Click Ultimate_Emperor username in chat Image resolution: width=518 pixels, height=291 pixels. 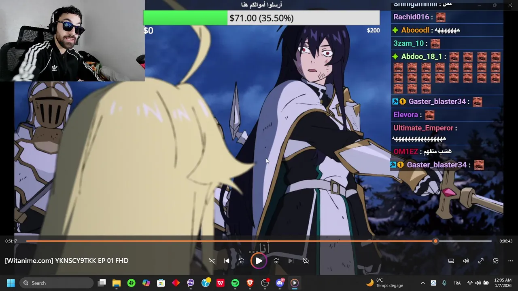click(x=423, y=128)
